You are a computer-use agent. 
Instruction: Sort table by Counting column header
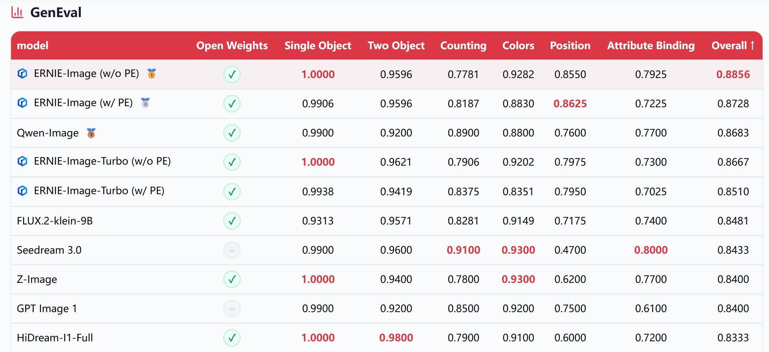pos(463,46)
